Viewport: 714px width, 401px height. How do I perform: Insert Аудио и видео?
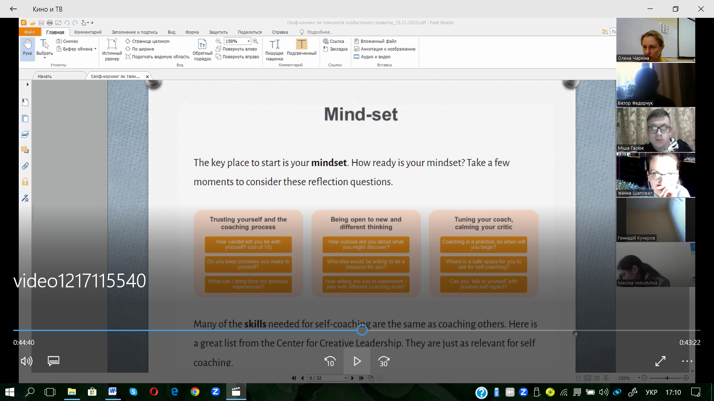tap(372, 57)
